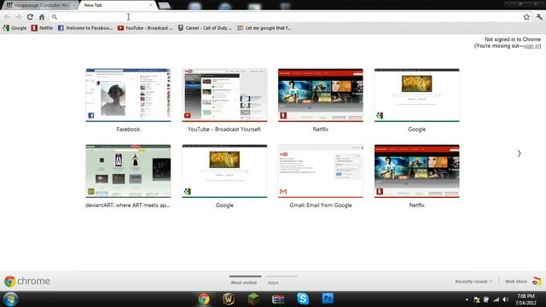Select the New Tab tab
This screenshot has height=307, width=546.
(x=115, y=5)
